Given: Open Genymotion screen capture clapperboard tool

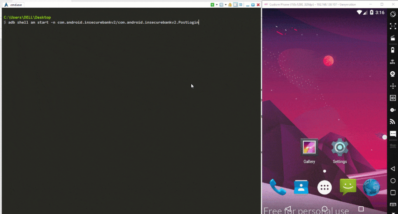Looking at the screenshot, I should click(x=393, y=38).
